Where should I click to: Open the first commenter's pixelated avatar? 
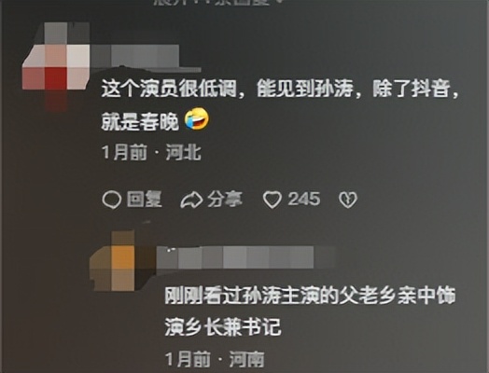[x=56, y=62]
